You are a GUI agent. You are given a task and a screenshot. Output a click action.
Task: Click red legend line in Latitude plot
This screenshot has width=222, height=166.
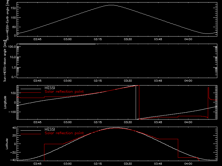tap(31, 134)
